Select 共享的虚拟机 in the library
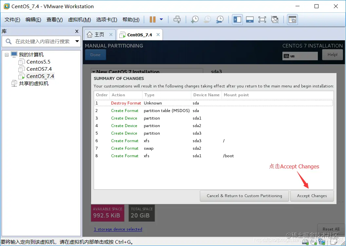The image size is (346, 246). [x=33, y=84]
